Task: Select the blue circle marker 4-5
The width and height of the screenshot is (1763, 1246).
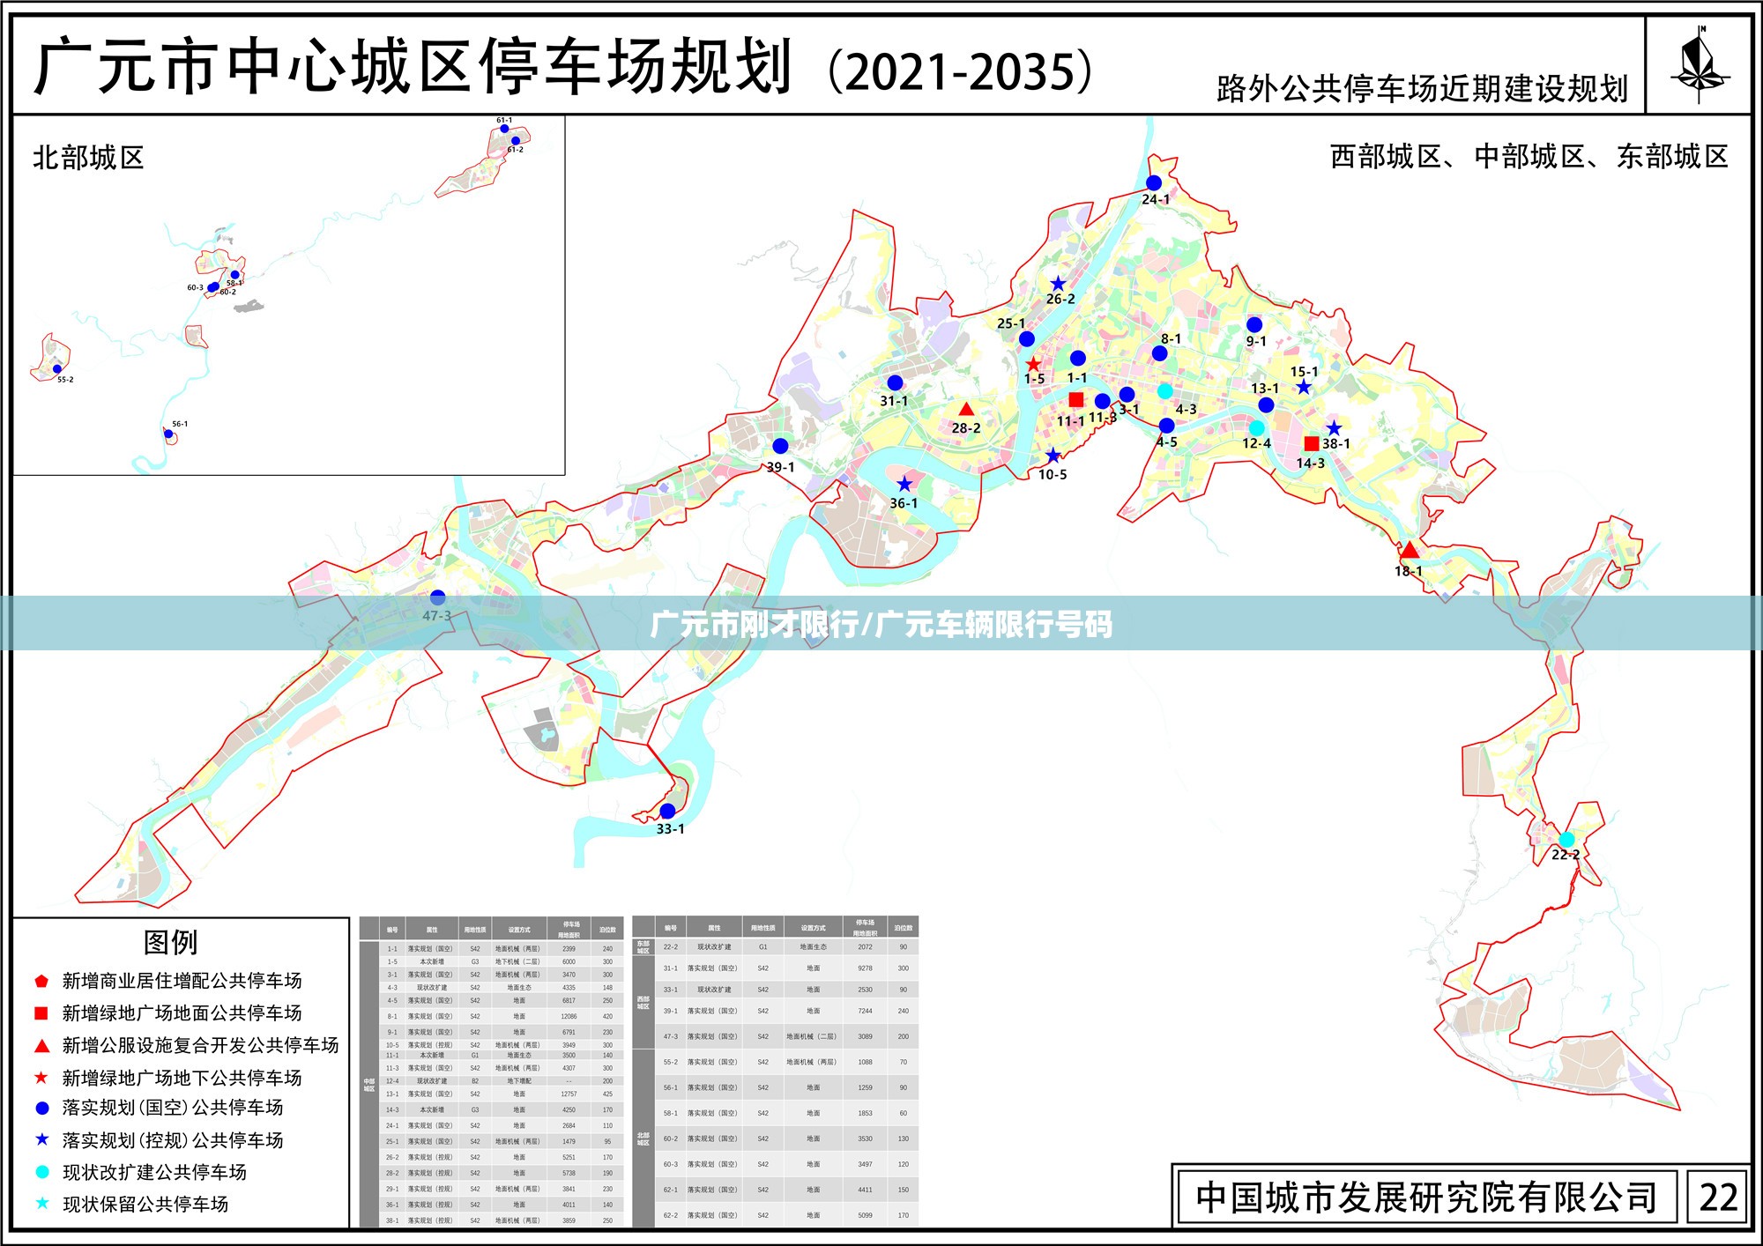Action: click(x=1167, y=426)
